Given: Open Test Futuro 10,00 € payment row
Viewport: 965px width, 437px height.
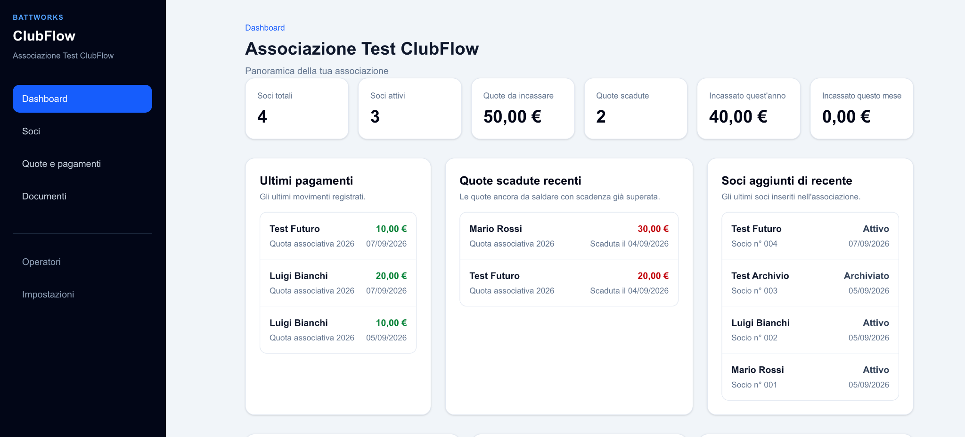Looking at the screenshot, I should point(338,236).
